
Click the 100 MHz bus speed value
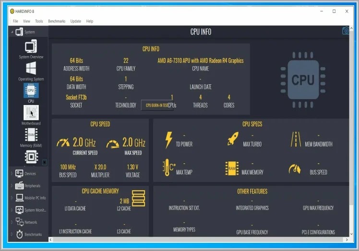point(68,167)
